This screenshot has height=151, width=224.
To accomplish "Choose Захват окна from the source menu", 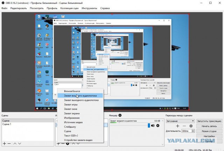I will pyautogui.click(x=80, y=109).
